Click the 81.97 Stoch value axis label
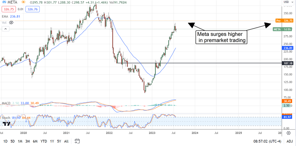296x146 pixels. click(287, 117)
